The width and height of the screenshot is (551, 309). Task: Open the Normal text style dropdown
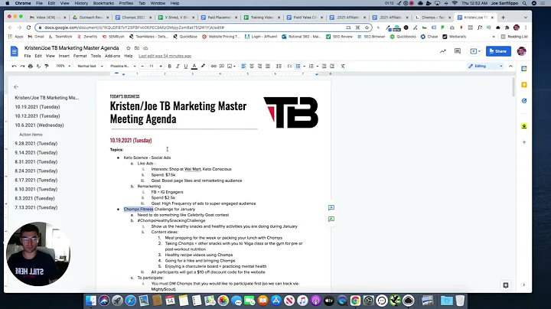click(x=90, y=66)
